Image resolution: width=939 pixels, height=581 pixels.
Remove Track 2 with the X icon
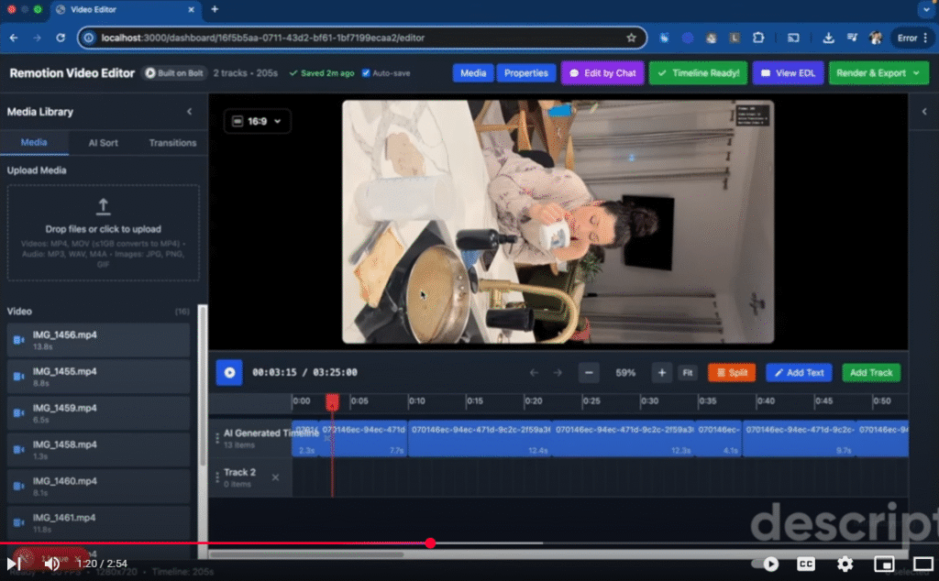click(275, 477)
